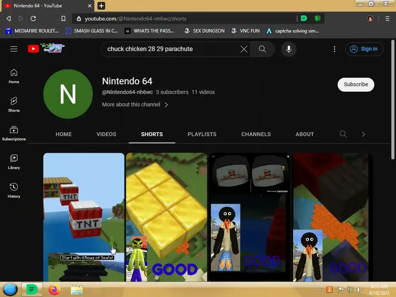Open the VNC FUN bookmark
Screen dimensions: 396x297
click(245, 31)
